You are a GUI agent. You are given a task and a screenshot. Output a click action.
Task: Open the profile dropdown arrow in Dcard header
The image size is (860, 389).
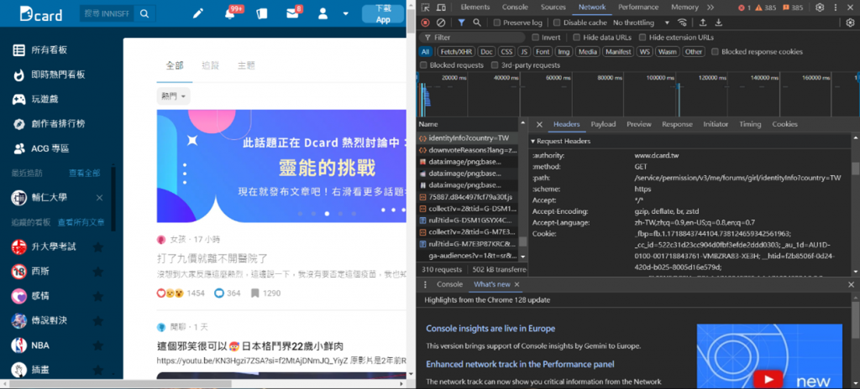[x=345, y=13]
